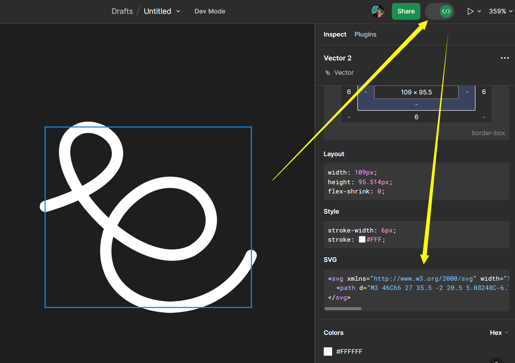
Task: Open the Hex color format dropdown
Action: pos(499,332)
